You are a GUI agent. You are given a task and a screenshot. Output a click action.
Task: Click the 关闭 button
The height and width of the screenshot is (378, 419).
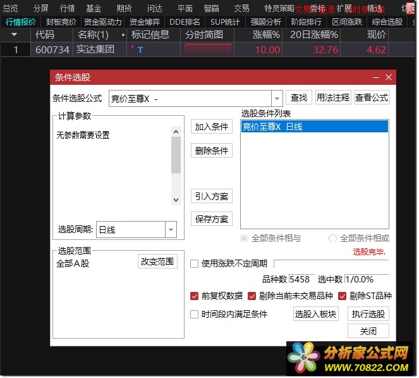click(x=368, y=331)
